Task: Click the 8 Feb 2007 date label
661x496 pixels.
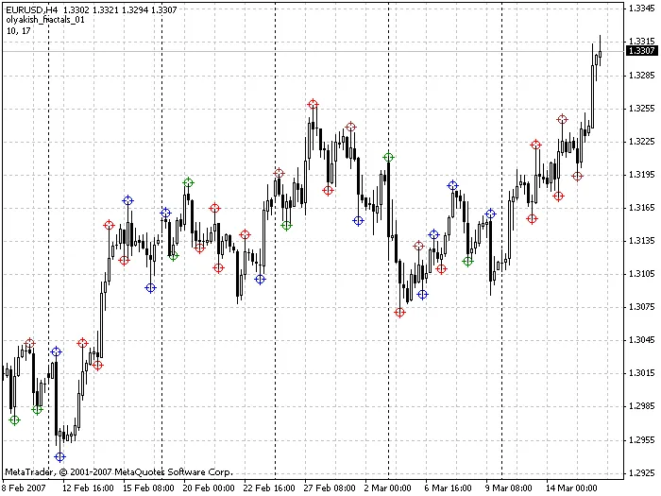Action: [x=25, y=487]
